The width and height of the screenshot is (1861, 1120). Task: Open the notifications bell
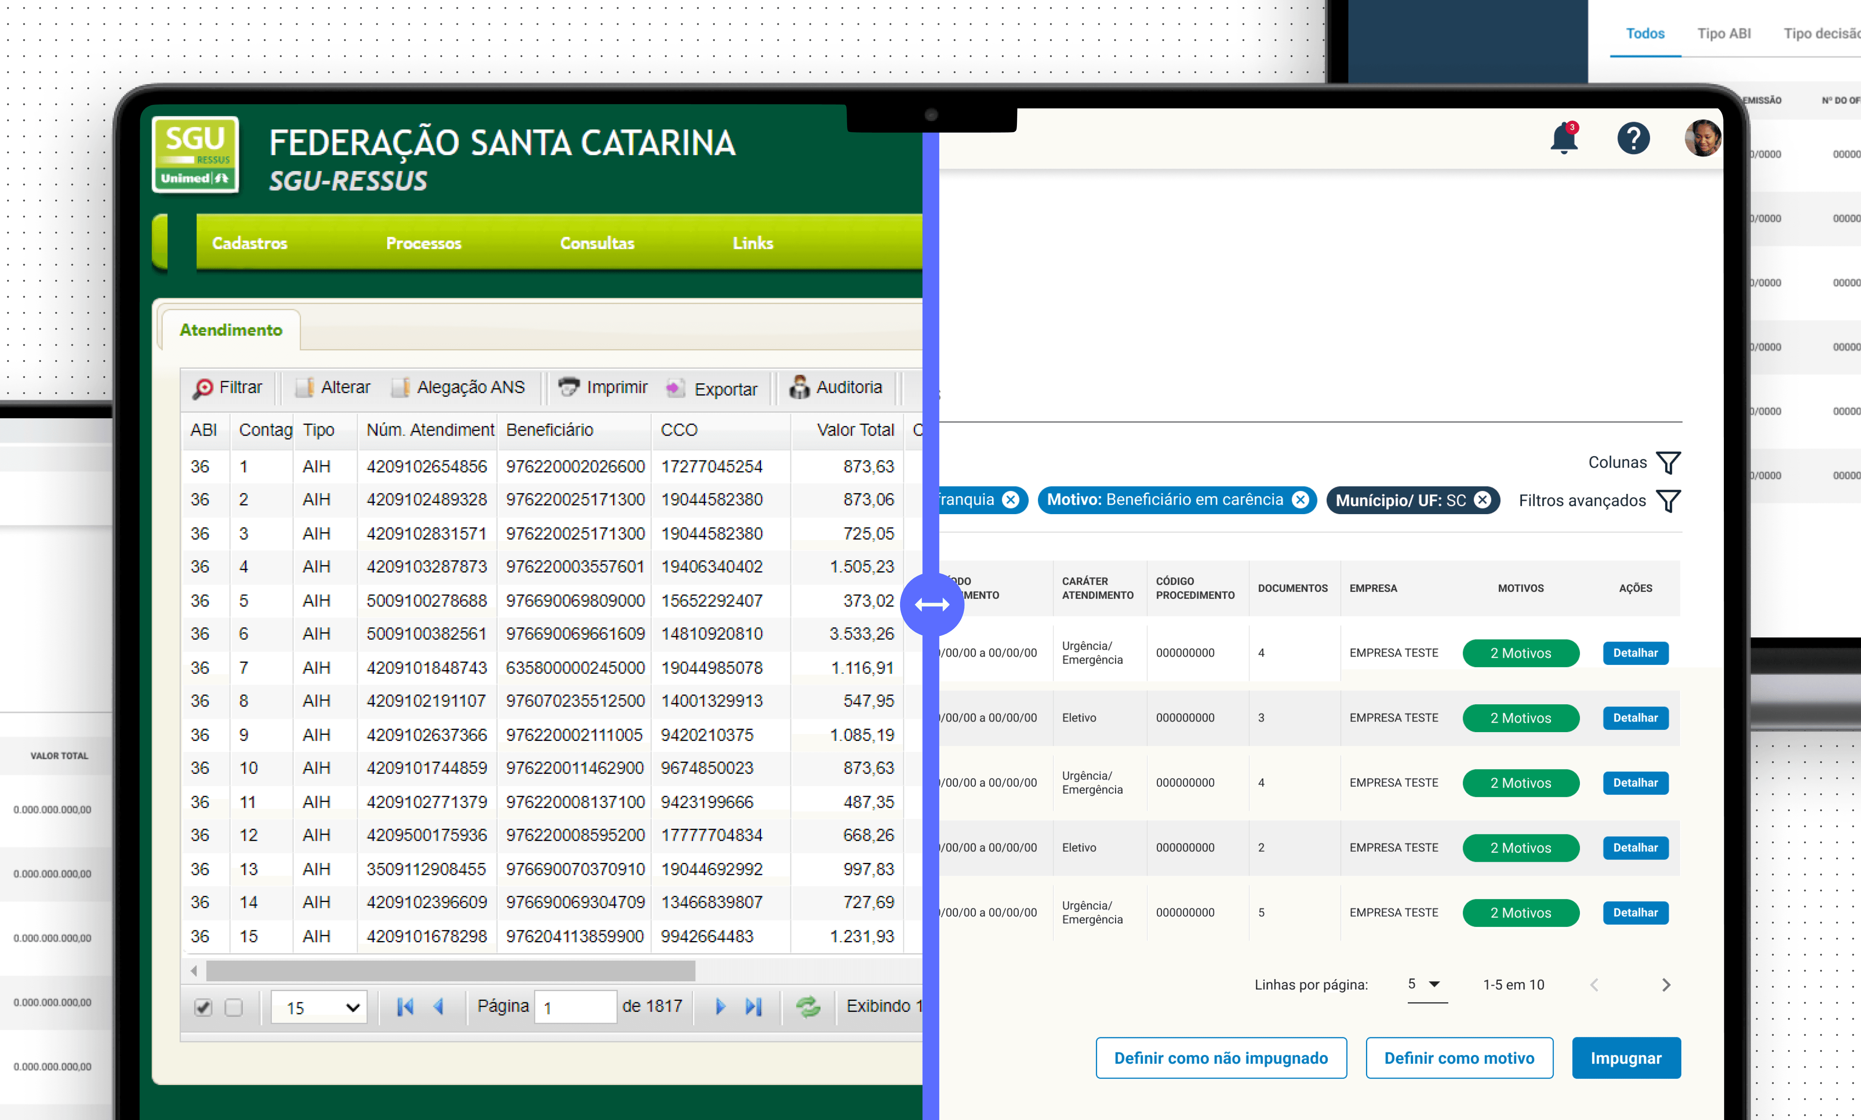click(1564, 139)
